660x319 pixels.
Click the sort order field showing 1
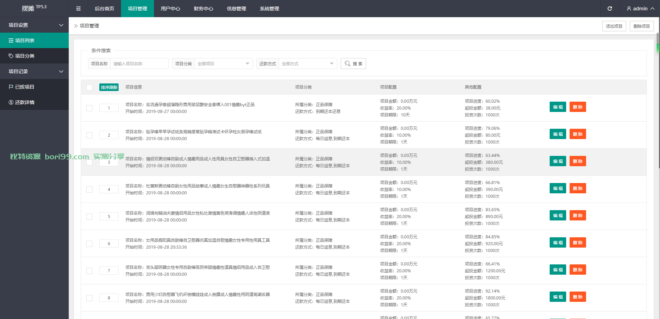tap(109, 108)
